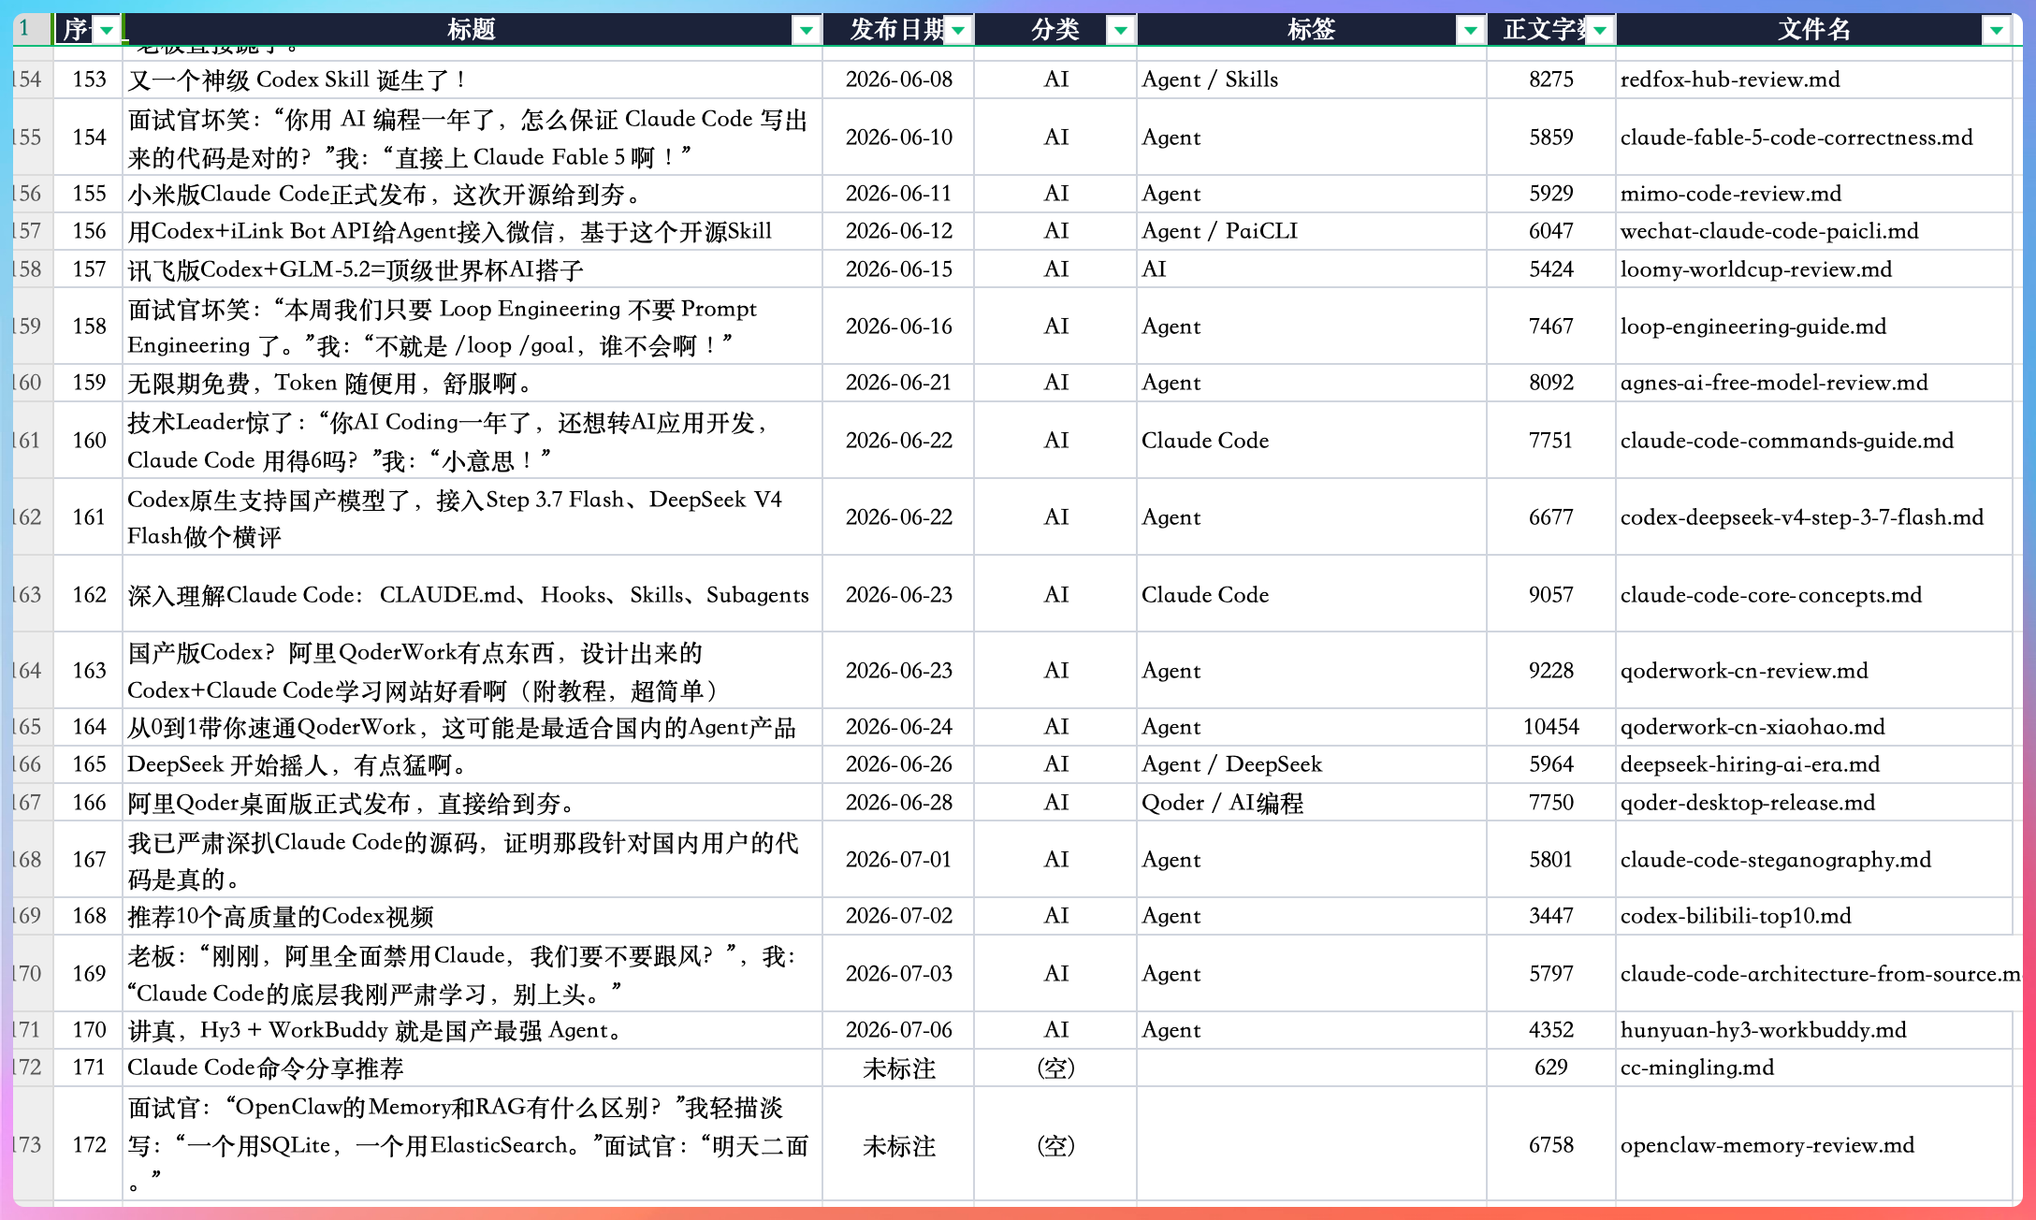Viewport: 2036px width, 1220px height.
Task: Open the 文件名 column filter dropdown
Action: tap(1996, 31)
